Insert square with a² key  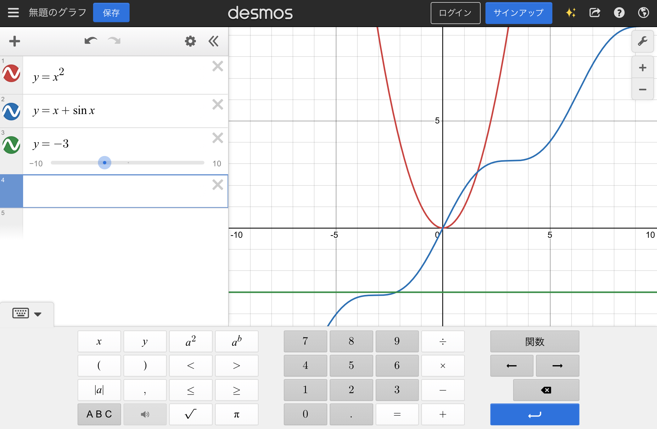click(191, 341)
